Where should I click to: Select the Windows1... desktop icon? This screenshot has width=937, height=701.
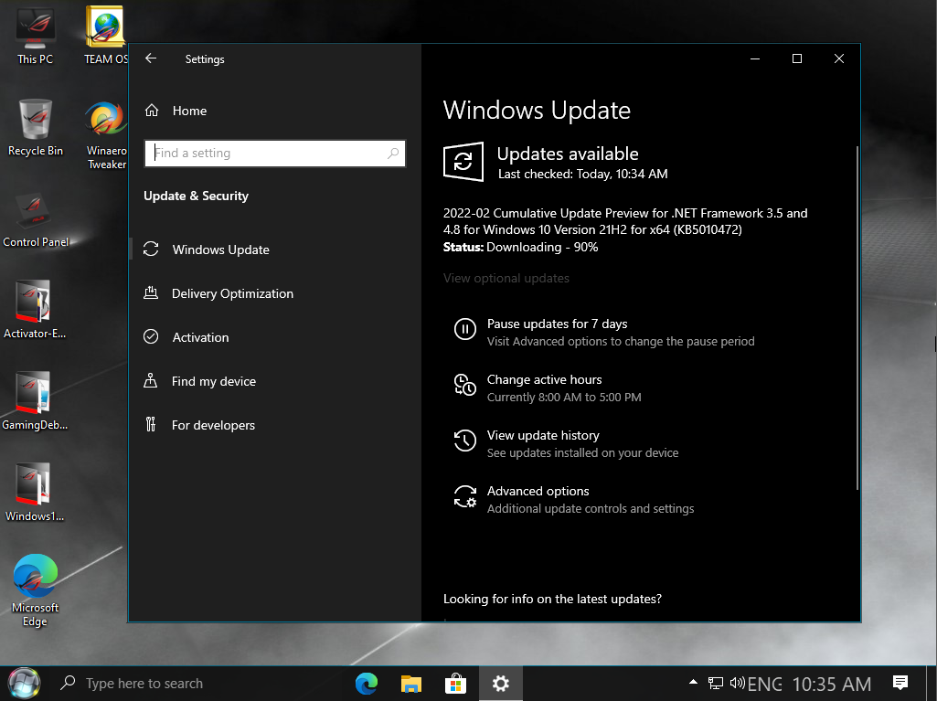35,493
